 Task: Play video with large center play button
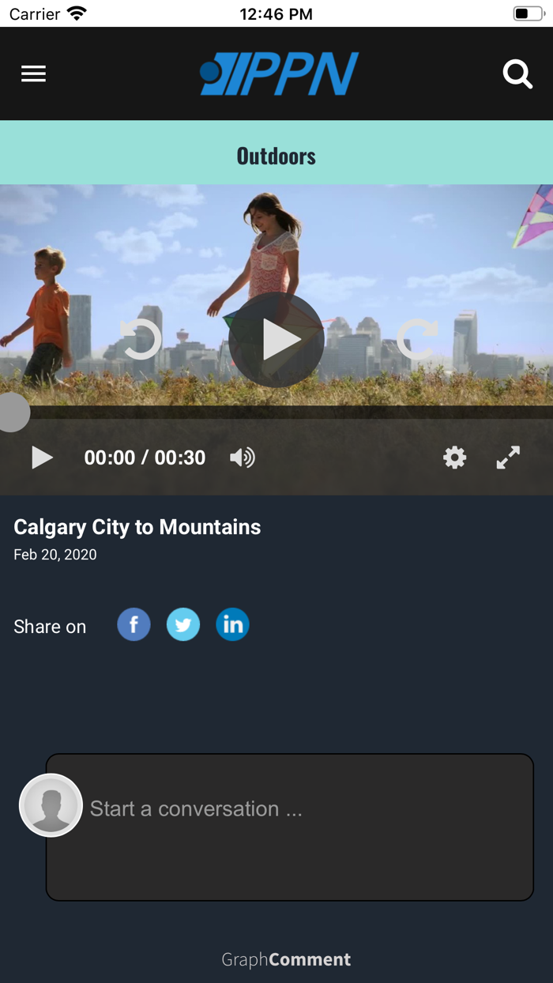276,340
